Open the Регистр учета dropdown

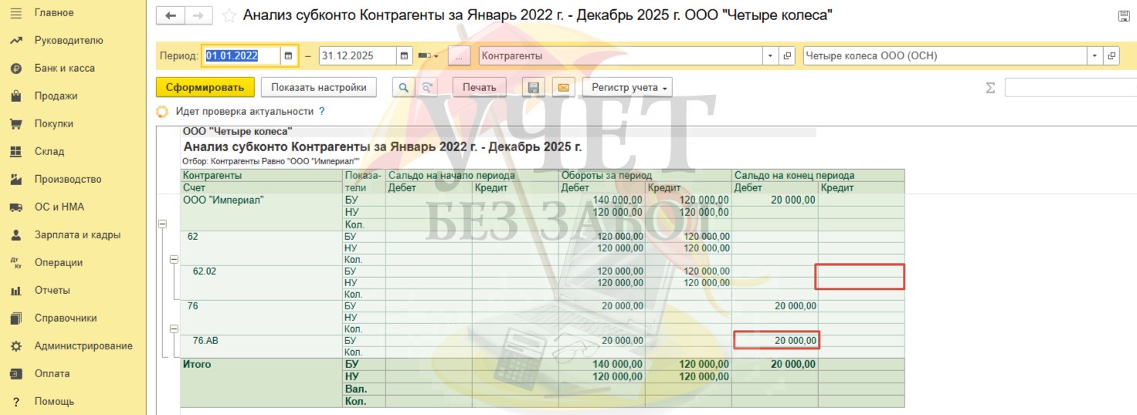pos(626,87)
